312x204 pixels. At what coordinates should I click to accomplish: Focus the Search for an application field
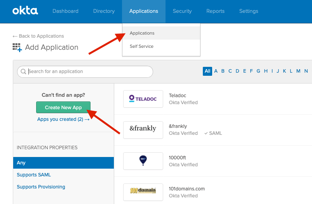tap(85, 71)
